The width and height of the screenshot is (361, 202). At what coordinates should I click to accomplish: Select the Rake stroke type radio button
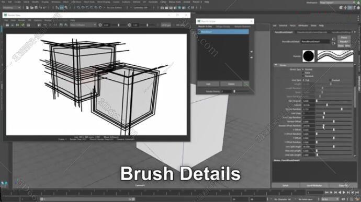[303, 73]
